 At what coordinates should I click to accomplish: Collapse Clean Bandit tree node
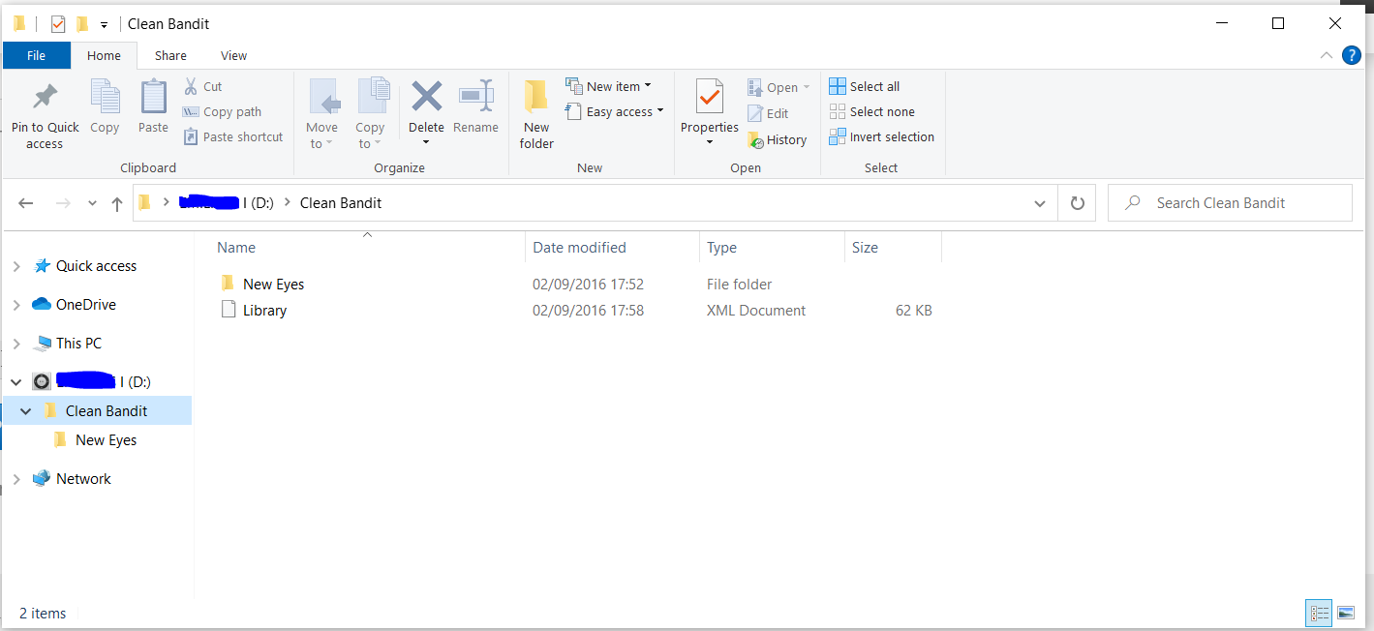click(26, 411)
